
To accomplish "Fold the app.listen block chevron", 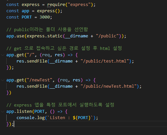I will [x=3, y=112].
